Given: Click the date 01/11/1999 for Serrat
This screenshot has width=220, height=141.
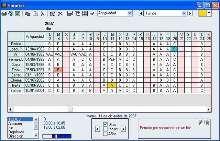Looking at the screenshot, I should (35, 75).
